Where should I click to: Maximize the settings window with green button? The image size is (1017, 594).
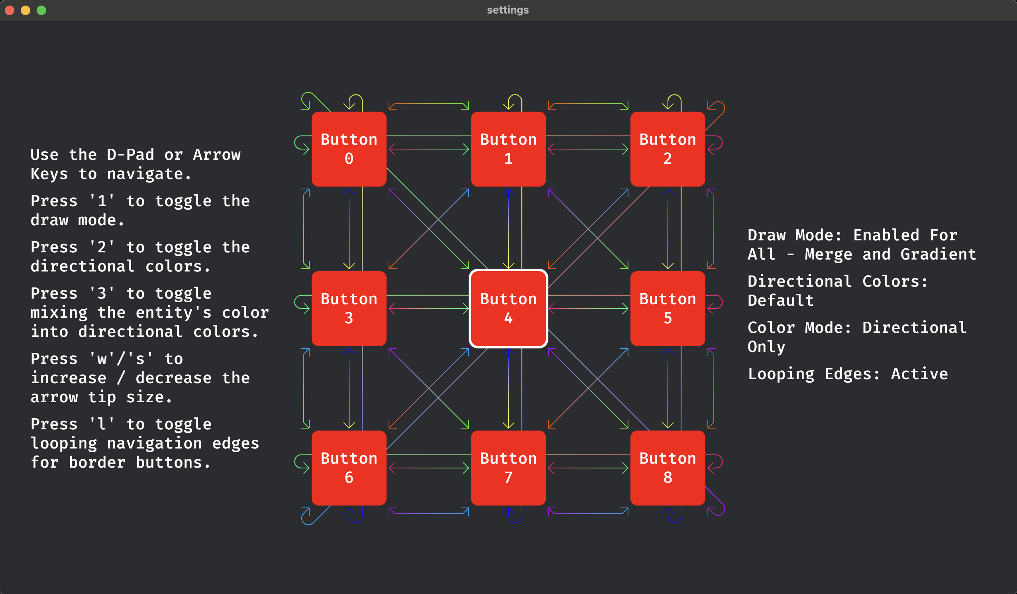pyautogui.click(x=41, y=10)
